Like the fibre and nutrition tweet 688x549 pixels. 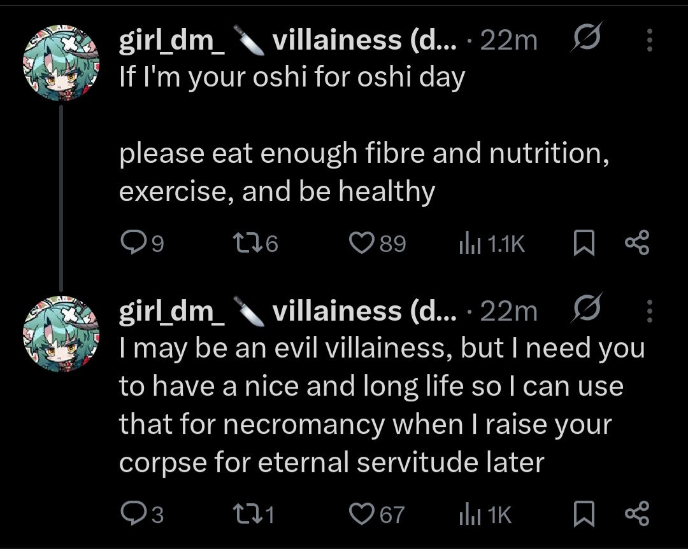pos(362,244)
